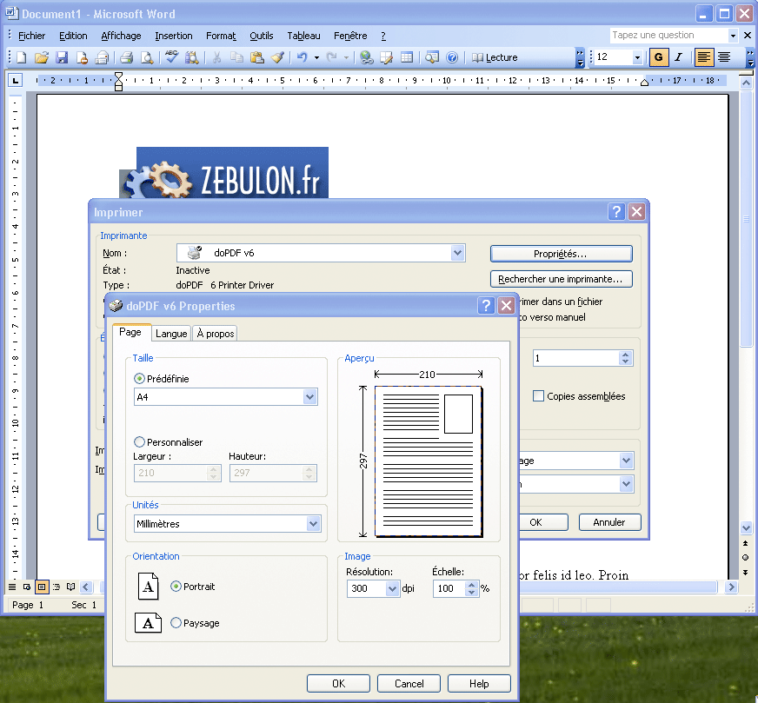Click the number of copies input field

click(575, 358)
